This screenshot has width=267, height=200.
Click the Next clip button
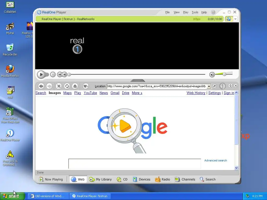(x=65, y=74)
